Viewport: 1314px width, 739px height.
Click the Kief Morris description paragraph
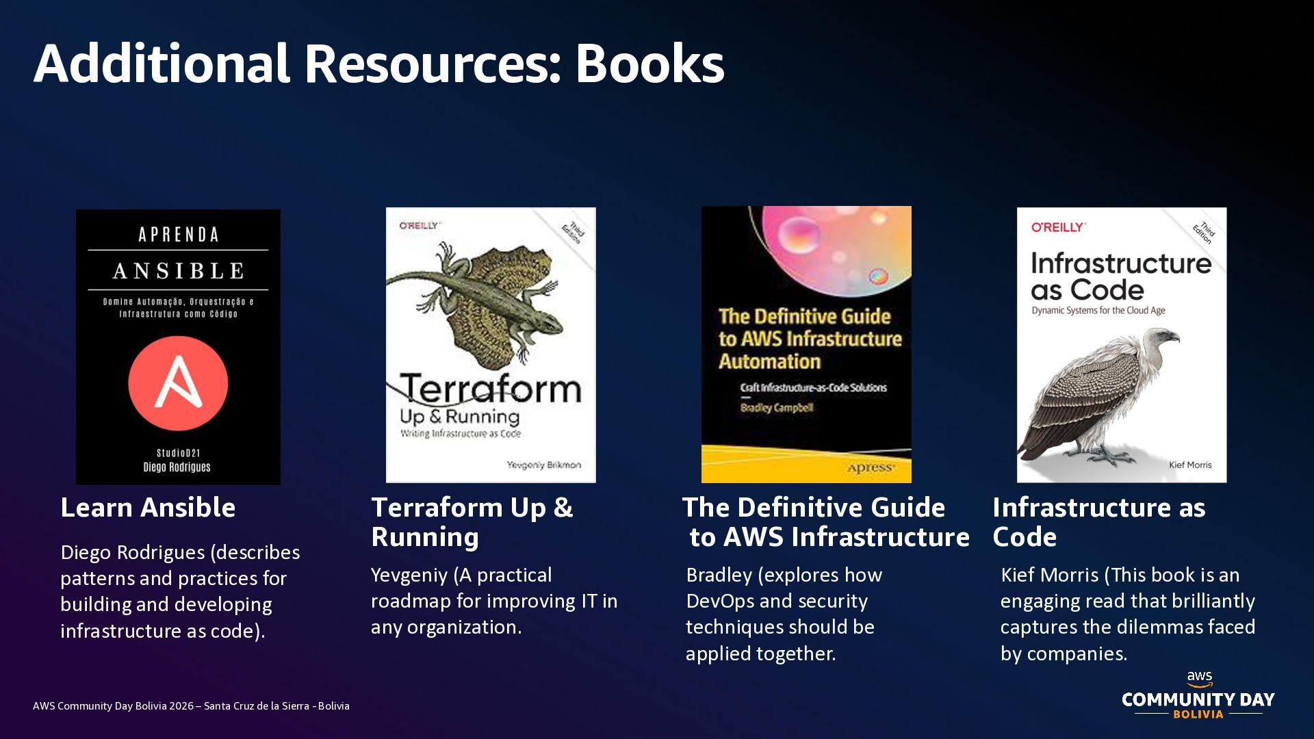coord(1128,614)
